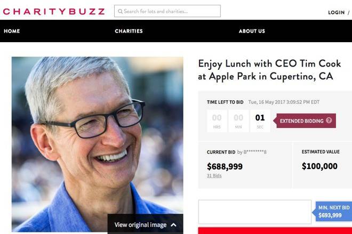Click the estimated value $100,000
The height and width of the screenshot is (234, 352).
pyautogui.click(x=319, y=166)
